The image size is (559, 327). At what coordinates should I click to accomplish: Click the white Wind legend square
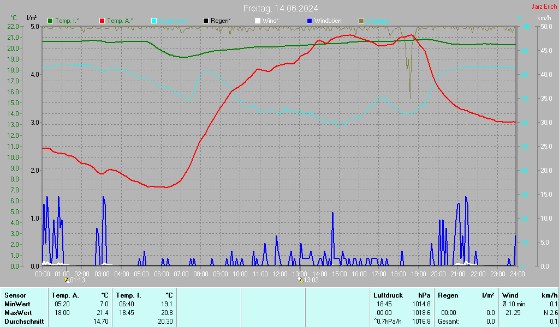[x=258, y=21]
